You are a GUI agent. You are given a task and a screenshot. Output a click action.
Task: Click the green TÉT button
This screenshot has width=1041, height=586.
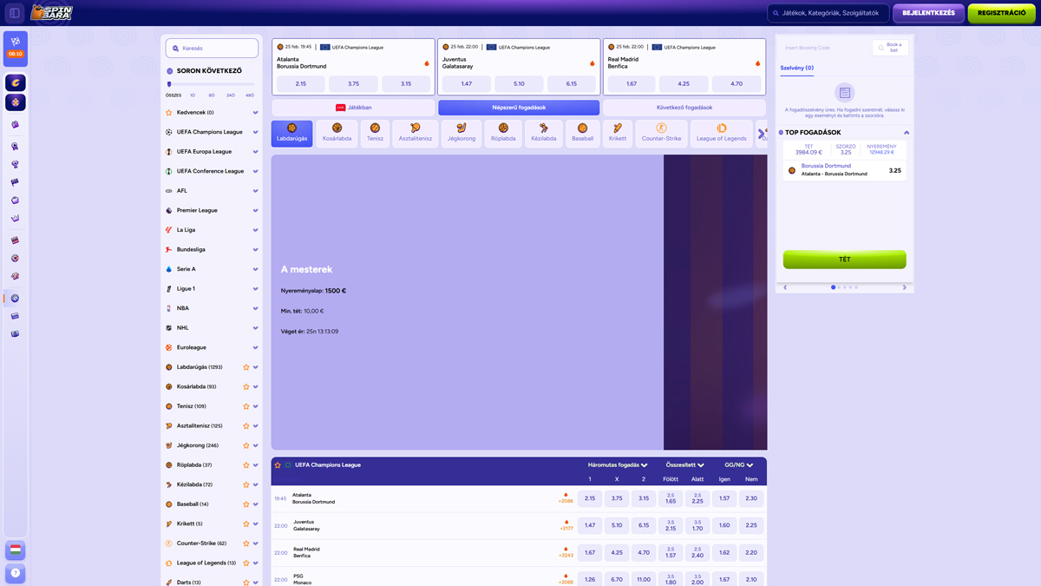[844, 260]
